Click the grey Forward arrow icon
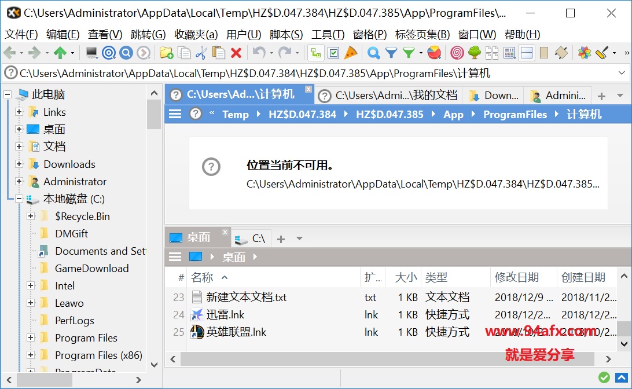 (35, 53)
